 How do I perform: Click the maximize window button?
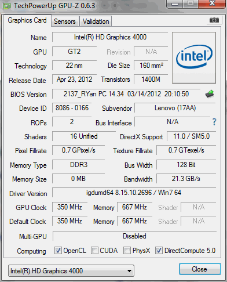coord(191,3)
